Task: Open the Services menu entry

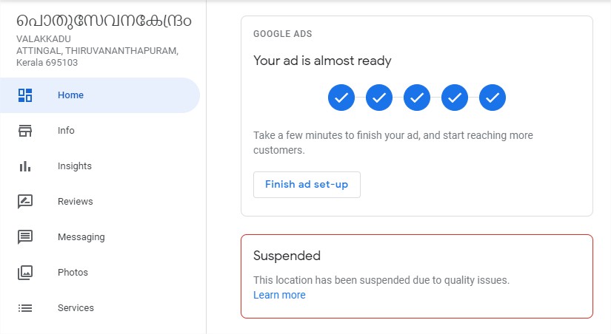Action: point(76,308)
